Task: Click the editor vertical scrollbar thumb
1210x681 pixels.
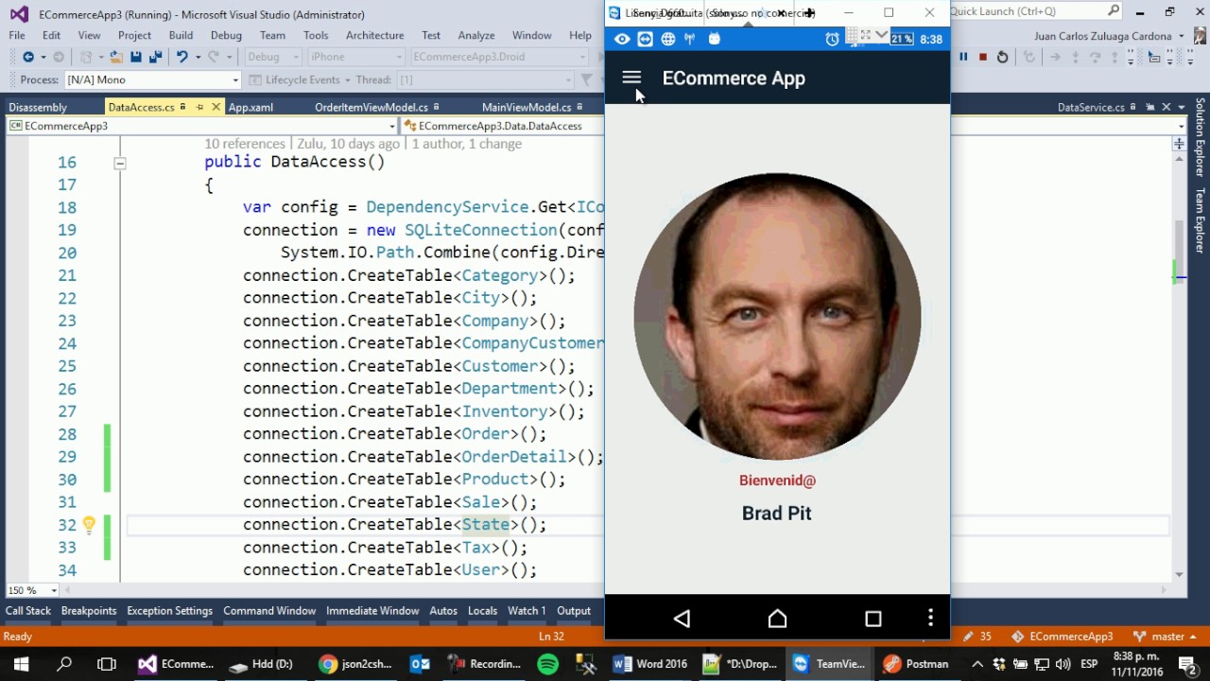Action: (1179, 251)
